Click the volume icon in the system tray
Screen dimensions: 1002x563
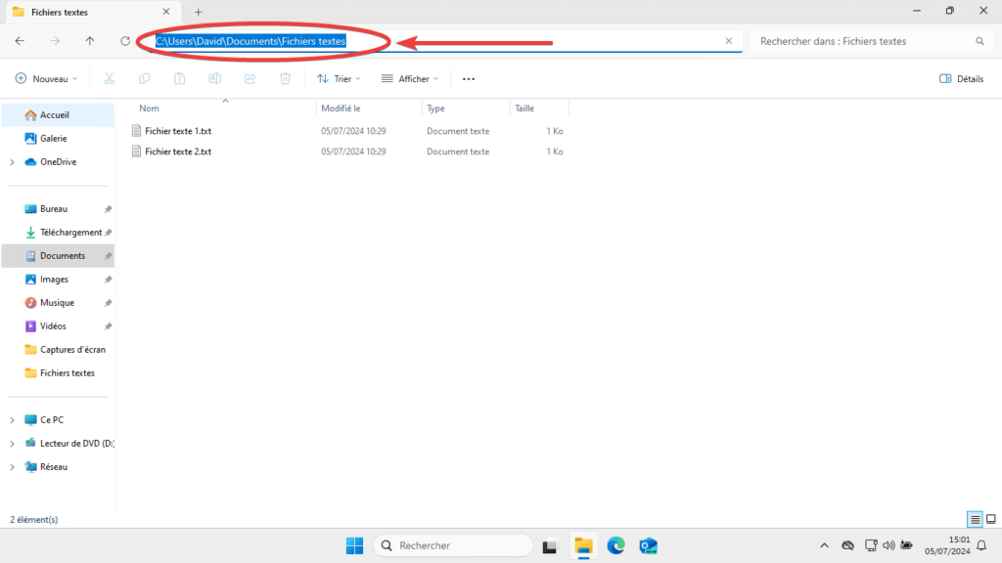point(888,545)
